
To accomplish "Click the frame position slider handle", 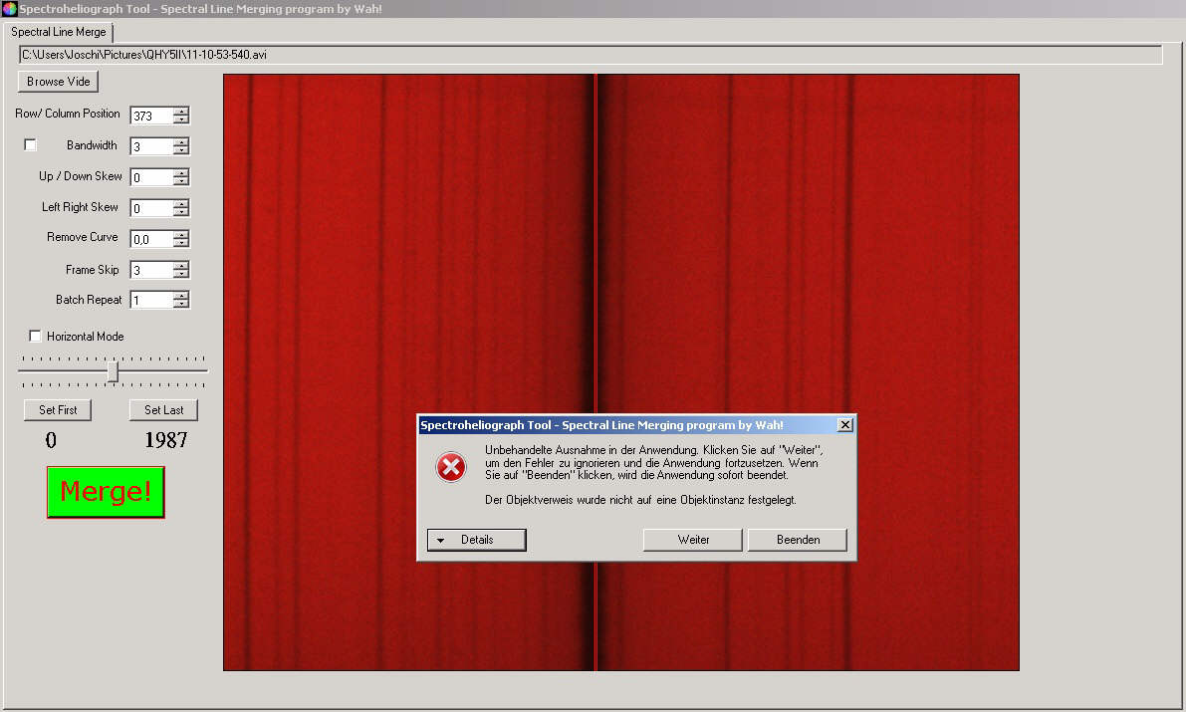I will click(113, 371).
